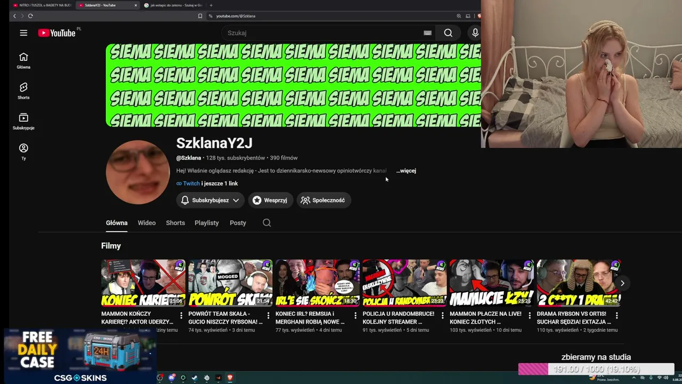This screenshot has height=384, width=682.
Task: Open options for KONIEC IRL? REMSUA video
Action: [355, 316]
